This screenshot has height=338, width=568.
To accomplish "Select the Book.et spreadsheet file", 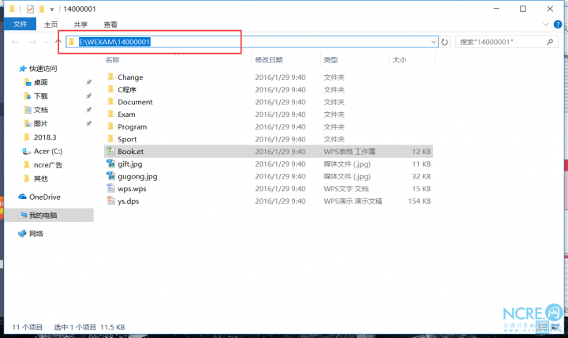I will pyautogui.click(x=268, y=151).
